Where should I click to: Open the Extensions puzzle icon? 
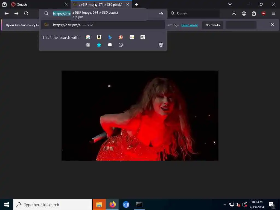pos(254,14)
